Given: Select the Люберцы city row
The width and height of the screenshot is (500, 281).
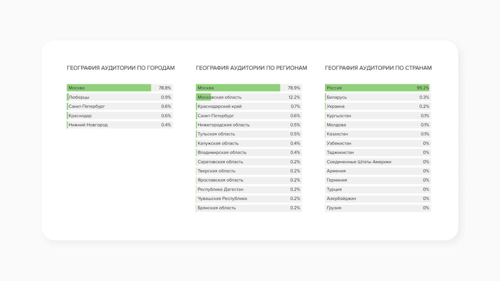Looking at the screenshot, I should click(119, 97).
